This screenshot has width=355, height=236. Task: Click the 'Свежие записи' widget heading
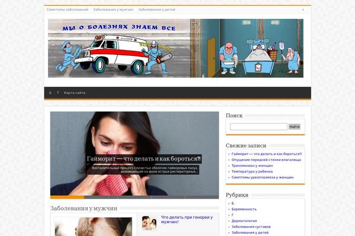click(246, 146)
